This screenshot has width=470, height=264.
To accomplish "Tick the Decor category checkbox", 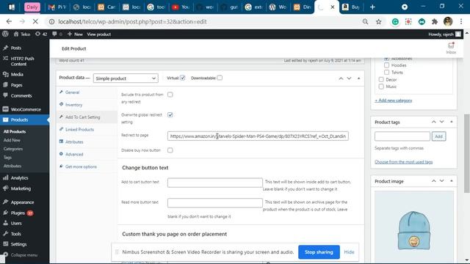I will (x=381, y=80).
